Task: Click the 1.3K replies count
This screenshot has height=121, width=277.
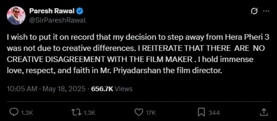Action: (27, 113)
